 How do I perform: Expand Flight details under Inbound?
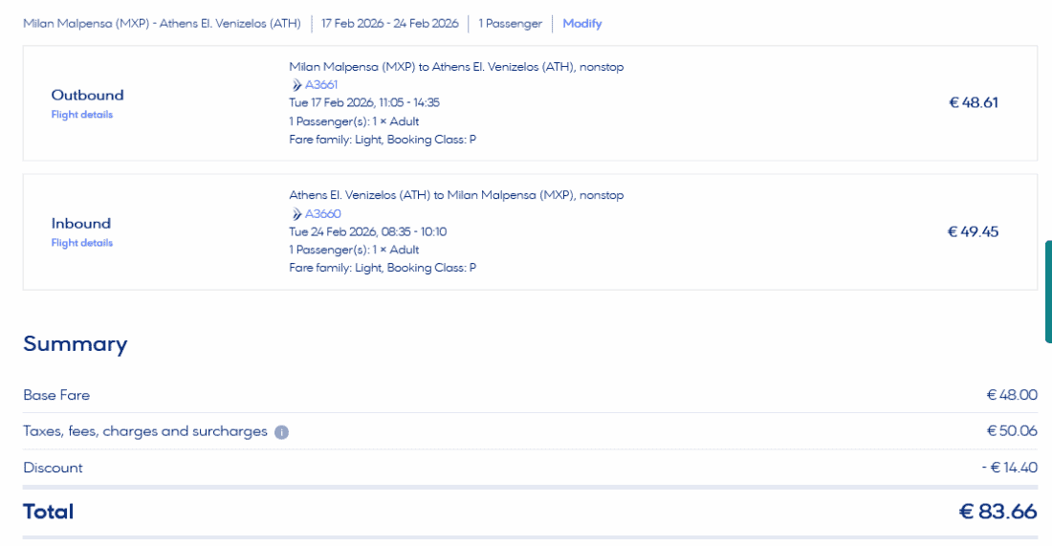click(81, 243)
